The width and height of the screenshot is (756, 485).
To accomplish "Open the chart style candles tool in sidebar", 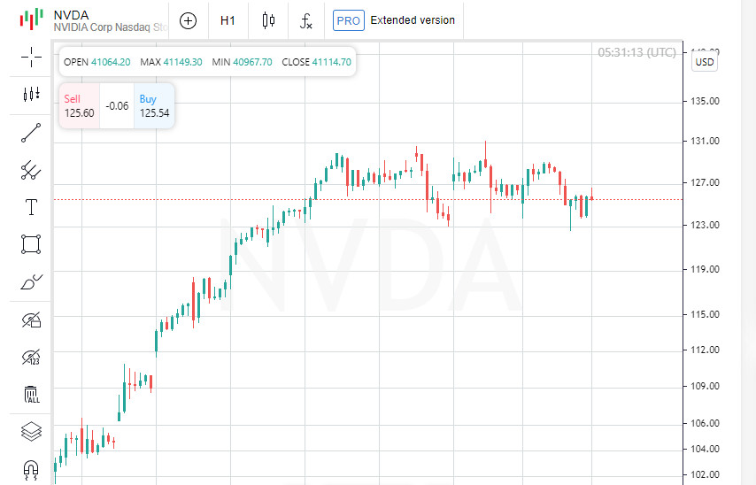I will (31, 94).
